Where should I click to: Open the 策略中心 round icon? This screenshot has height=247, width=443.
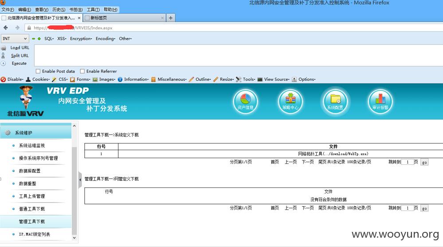[290, 101]
